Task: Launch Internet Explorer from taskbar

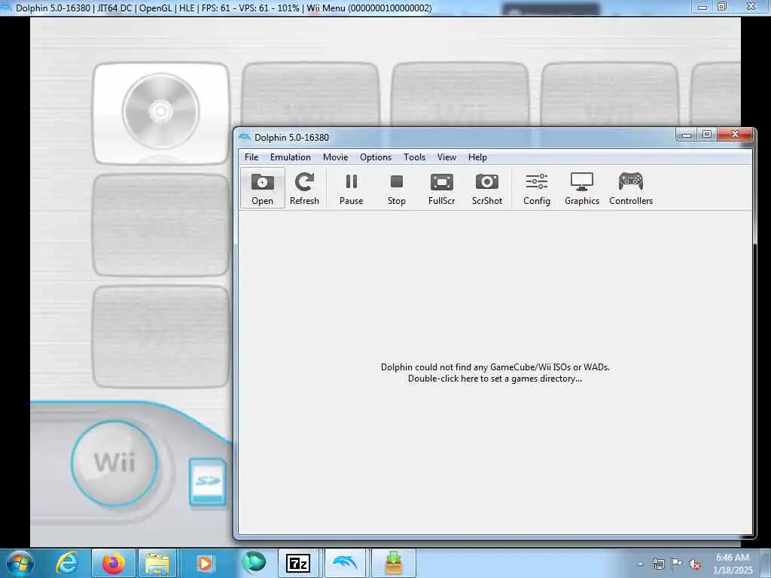Action: (x=67, y=563)
